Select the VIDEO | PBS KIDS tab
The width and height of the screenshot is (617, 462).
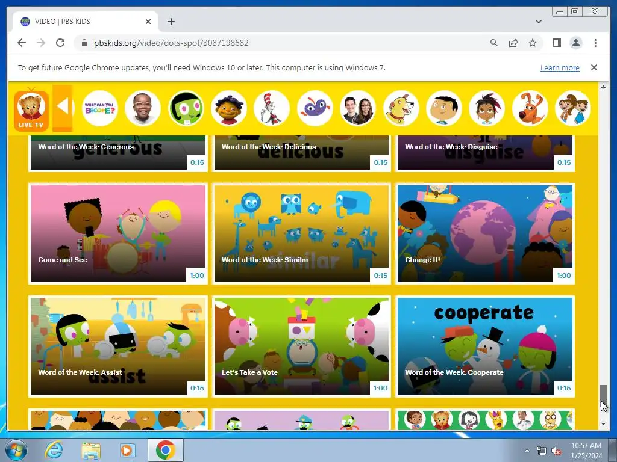pyautogui.click(x=85, y=22)
